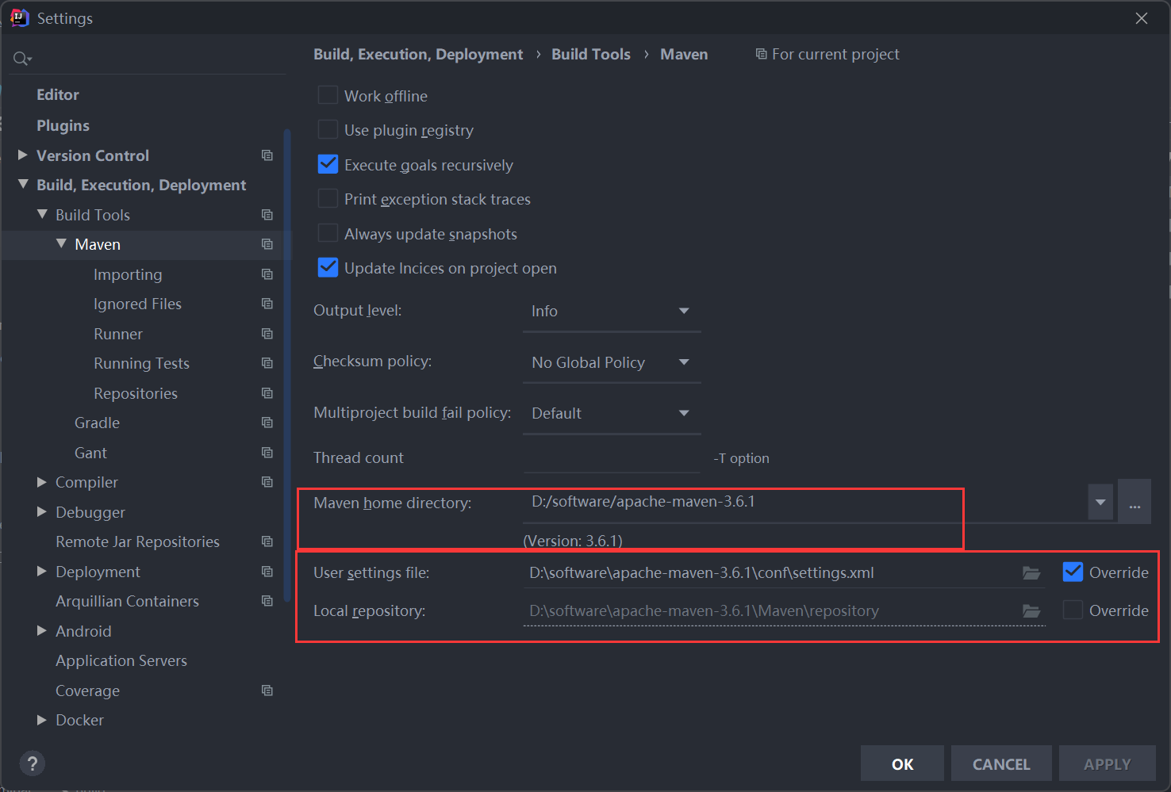Click project-level icon next to Build Tools
1171x792 pixels.
click(267, 215)
